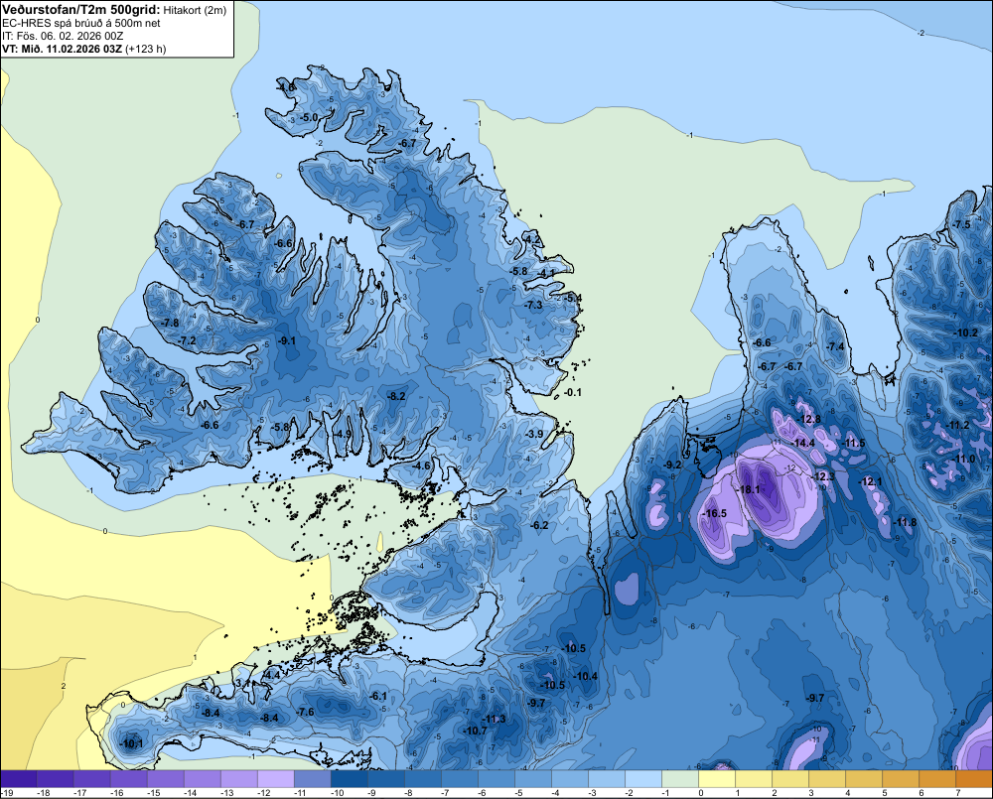Click the -8.2 temperature label
Viewport: 993px width, 799px height.
tap(396, 396)
